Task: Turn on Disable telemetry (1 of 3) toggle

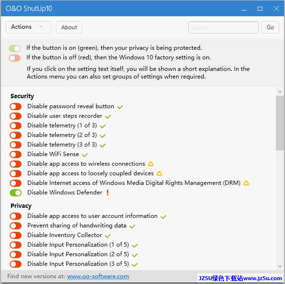Action: point(16,125)
